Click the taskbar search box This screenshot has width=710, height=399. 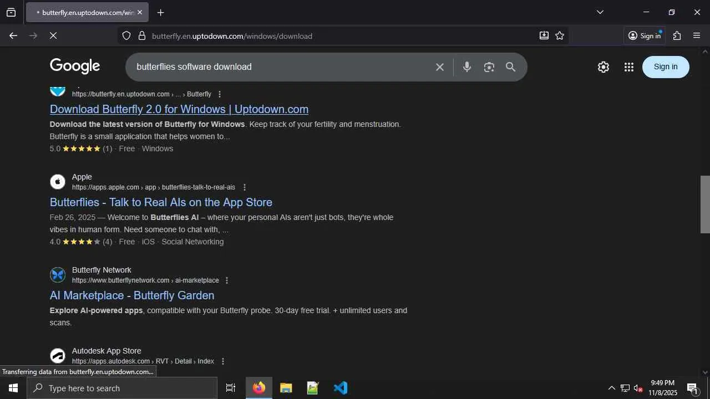pos(122,388)
